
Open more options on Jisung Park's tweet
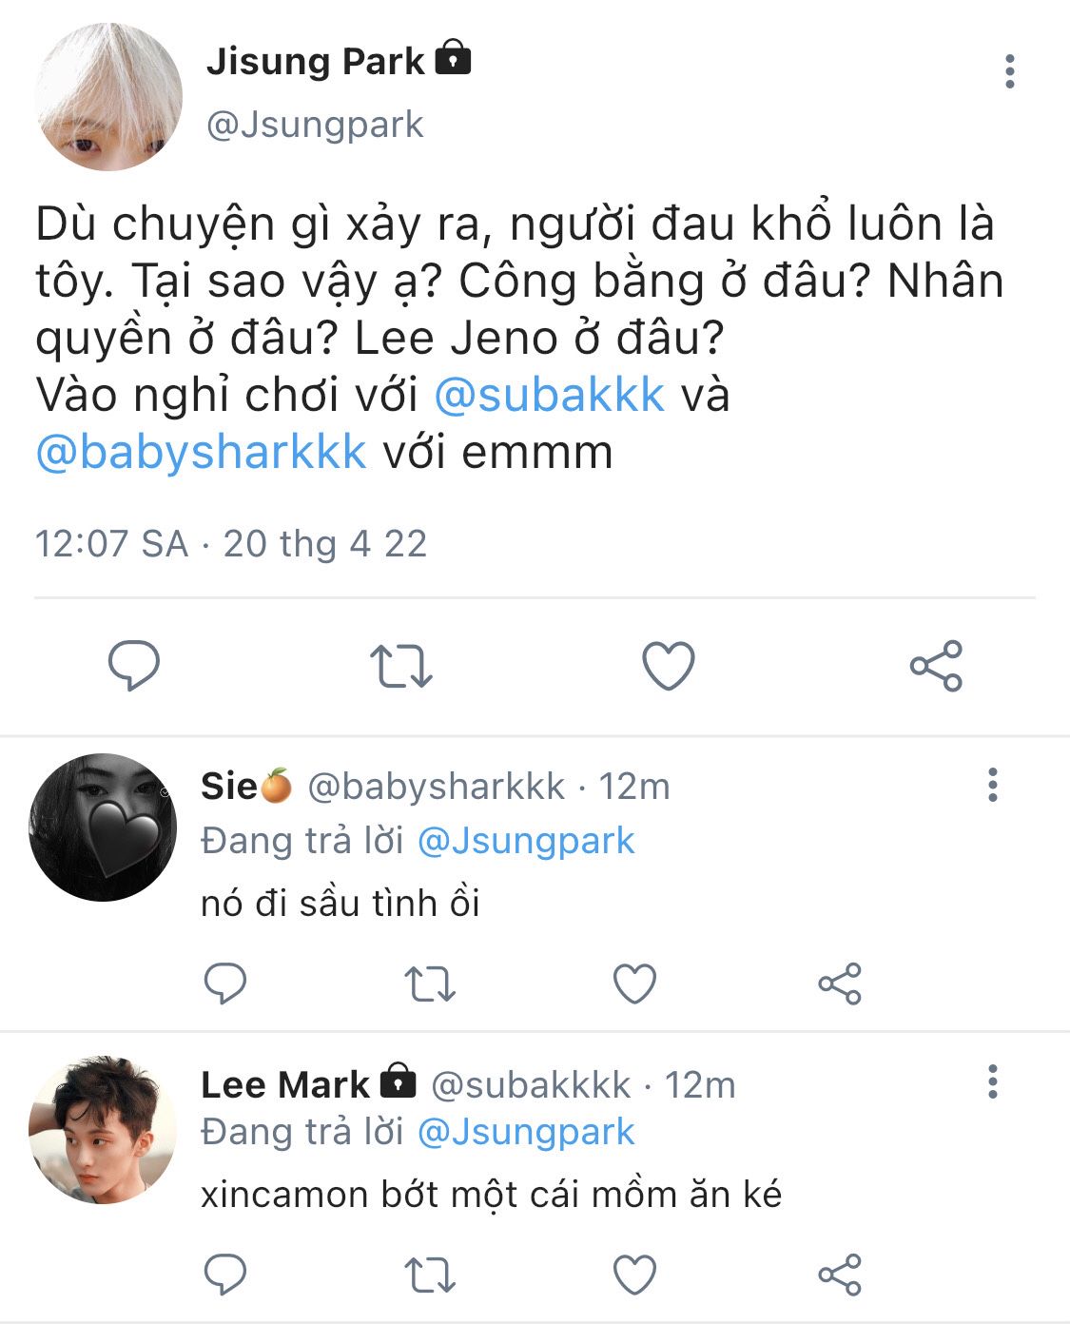(1009, 71)
